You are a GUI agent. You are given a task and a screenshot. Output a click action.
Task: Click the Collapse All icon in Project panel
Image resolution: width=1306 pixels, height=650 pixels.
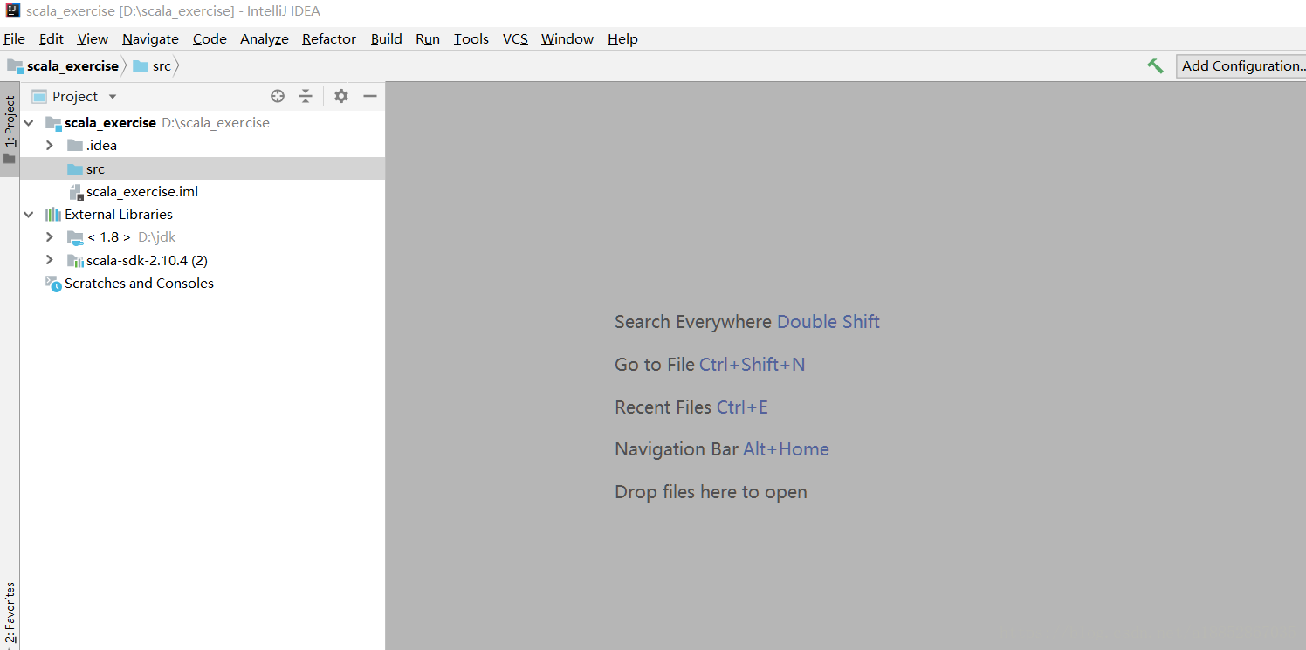(x=306, y=96)
